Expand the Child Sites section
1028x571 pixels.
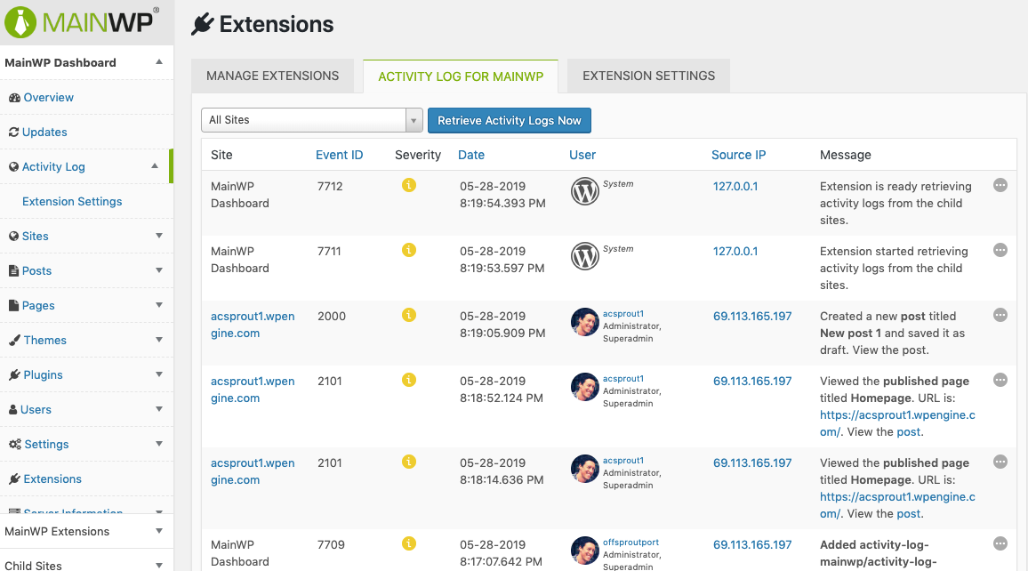158,565
